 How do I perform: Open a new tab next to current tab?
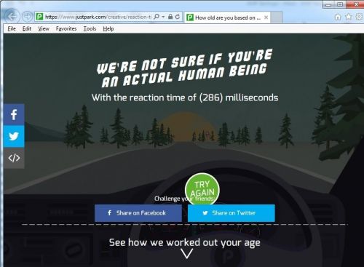pyautogui.click(x=277, y=17)
